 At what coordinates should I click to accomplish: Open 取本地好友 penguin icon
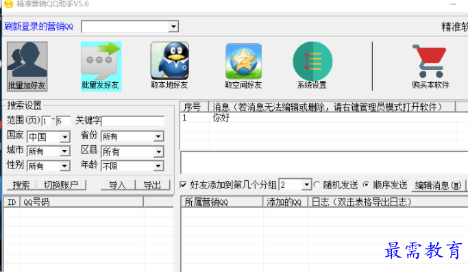(169, 65)
